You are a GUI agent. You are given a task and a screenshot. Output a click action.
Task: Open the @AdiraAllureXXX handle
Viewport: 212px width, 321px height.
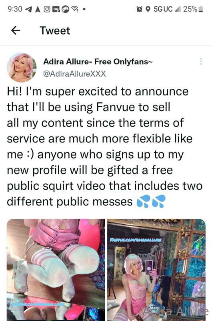click(74, 74)
